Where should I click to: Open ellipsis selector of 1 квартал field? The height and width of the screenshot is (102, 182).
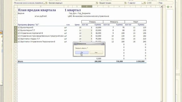click(x=142, y=3)
